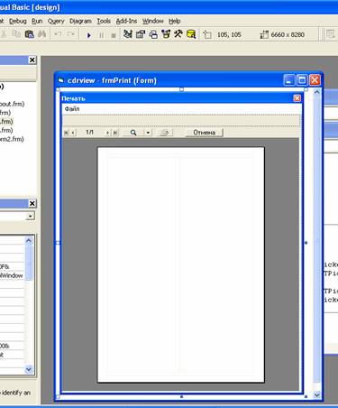Open the zoom dropdown arrow on form
Viewport: 338px width, 408px height.
pyautogui.click(x=148, y=133)
